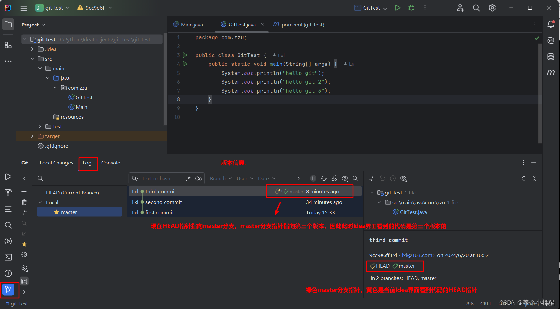Select the first commit row
This screenshot has height=309, width=560.
(245, 212)
